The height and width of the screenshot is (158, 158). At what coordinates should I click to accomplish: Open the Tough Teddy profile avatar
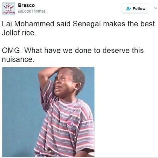(9, 8)
